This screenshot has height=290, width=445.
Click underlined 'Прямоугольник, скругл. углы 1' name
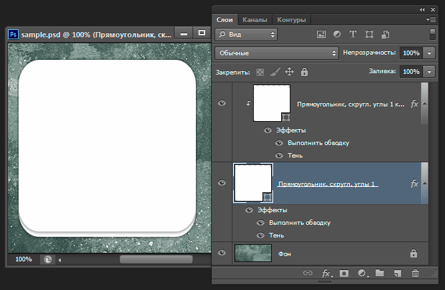coord(328,184)
